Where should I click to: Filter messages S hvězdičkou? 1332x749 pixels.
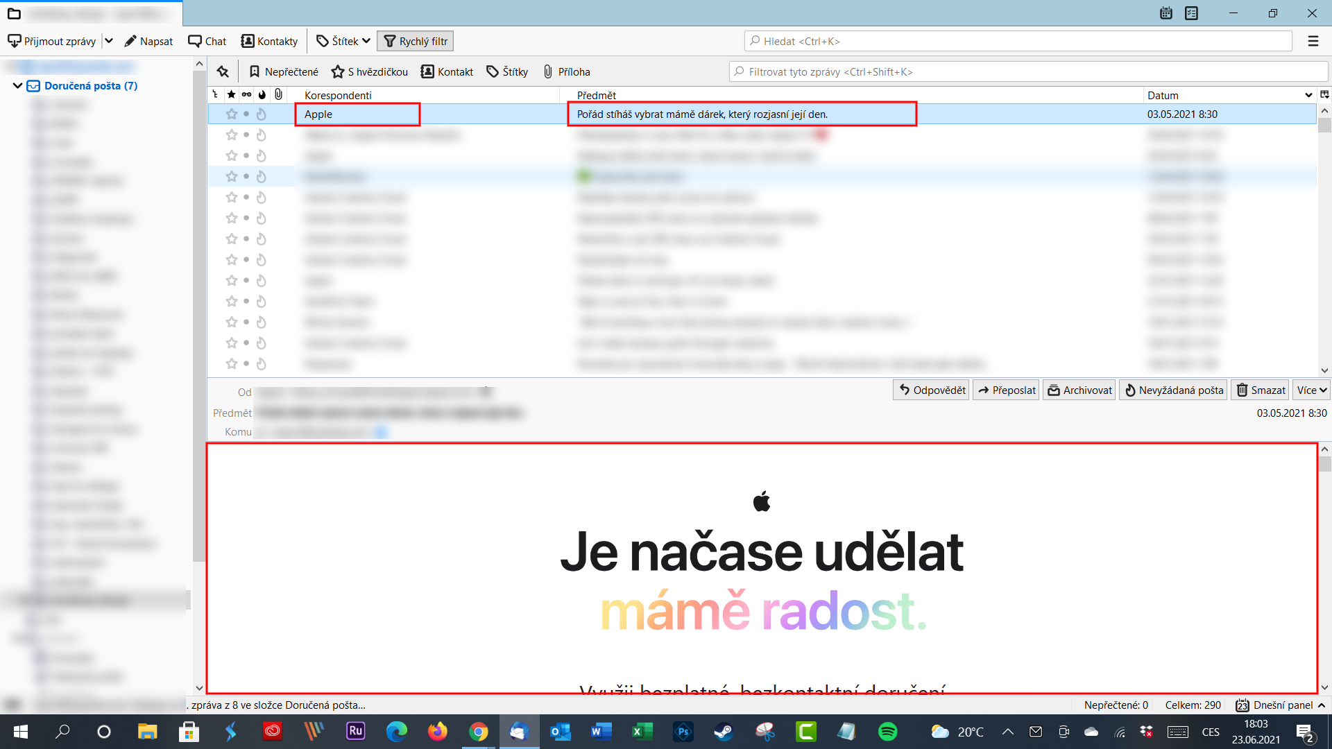(370, 71)
